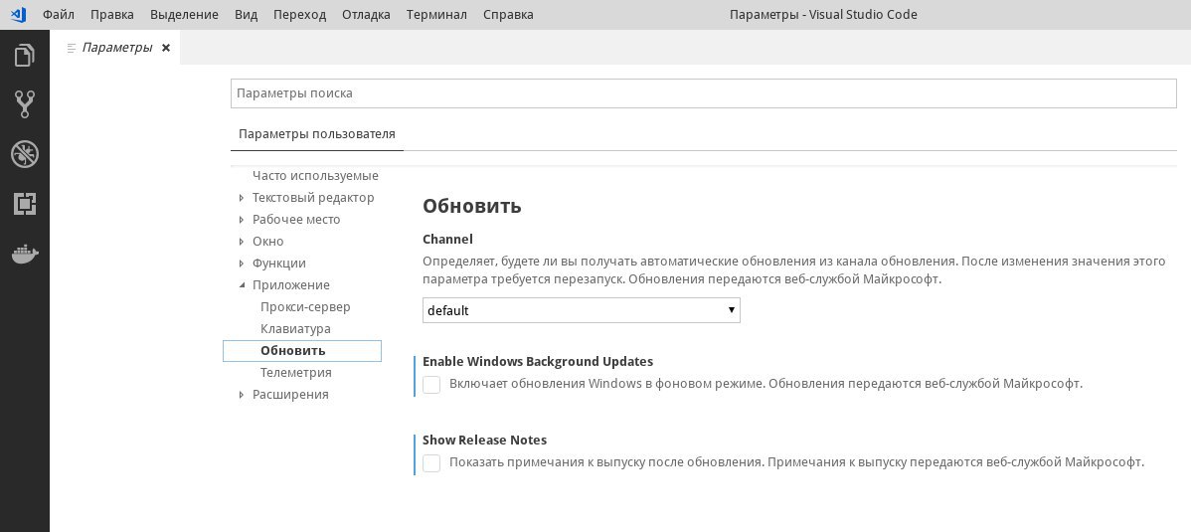Screen dimensions: 1191x532
Task: Click the Visual Studio Code logo icon
Action: click(x=18, y=15)
